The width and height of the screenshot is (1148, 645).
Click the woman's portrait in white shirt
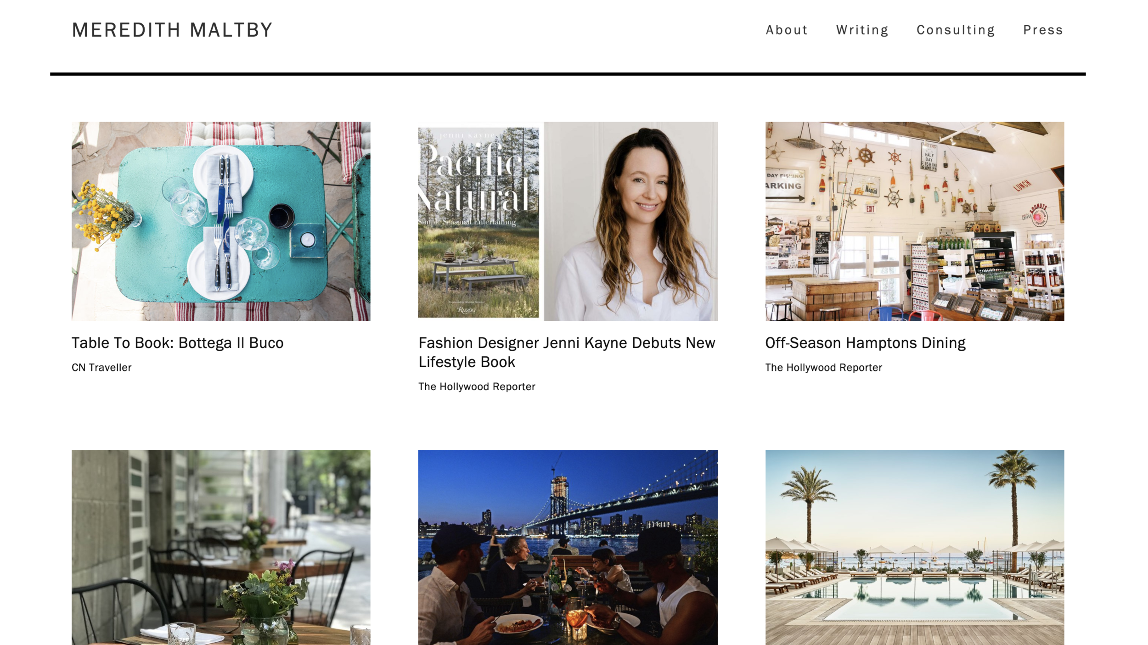630,221
